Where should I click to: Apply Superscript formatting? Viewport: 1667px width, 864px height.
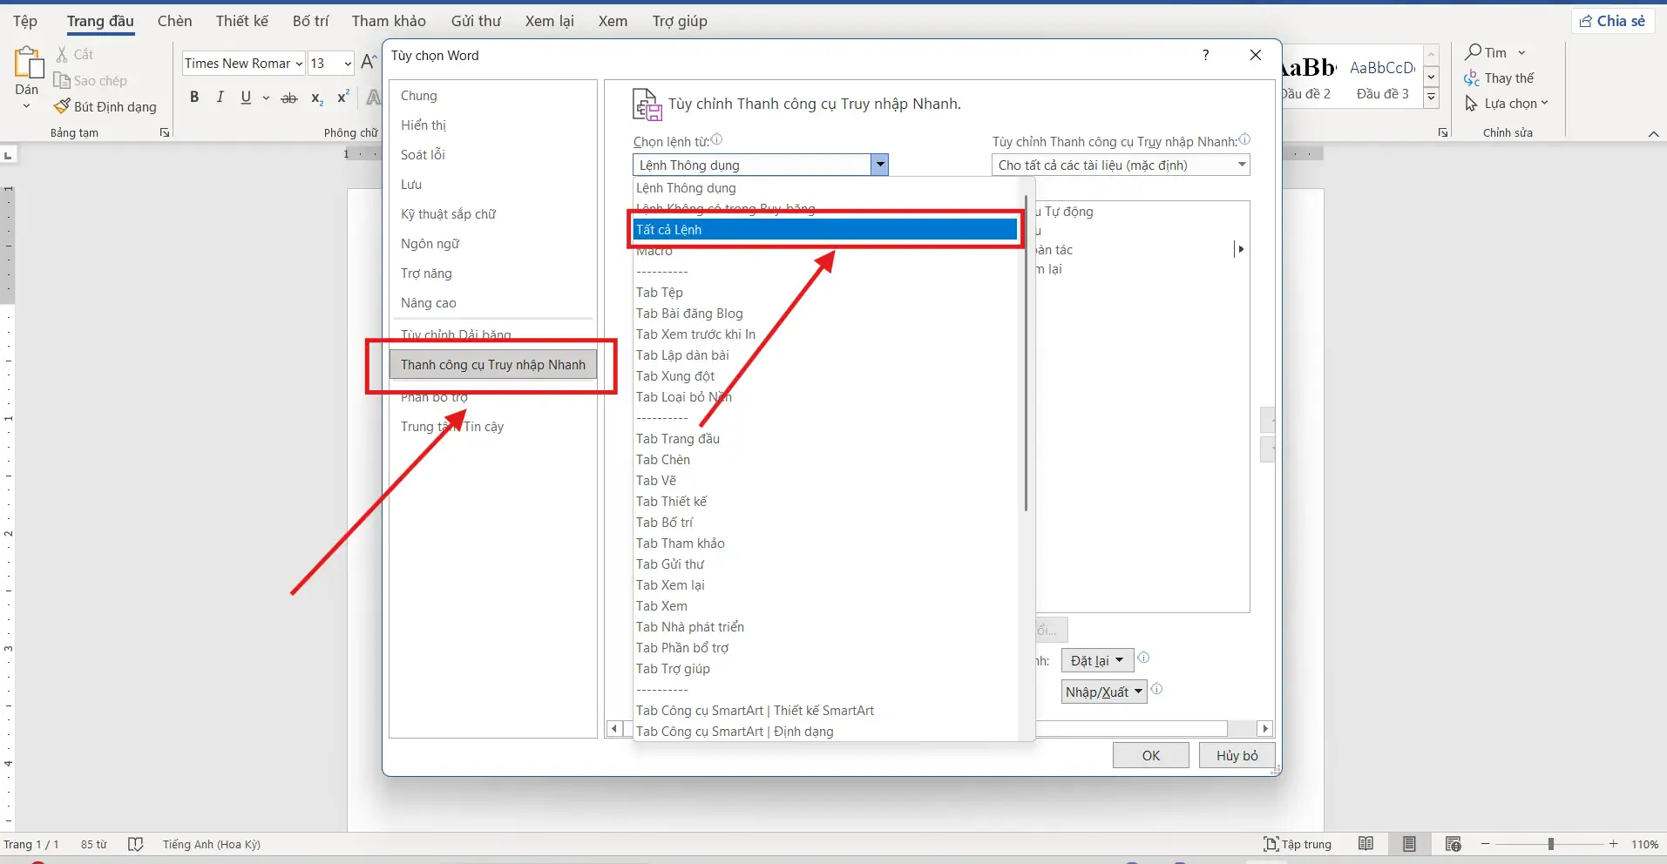[x=343, y=98]
